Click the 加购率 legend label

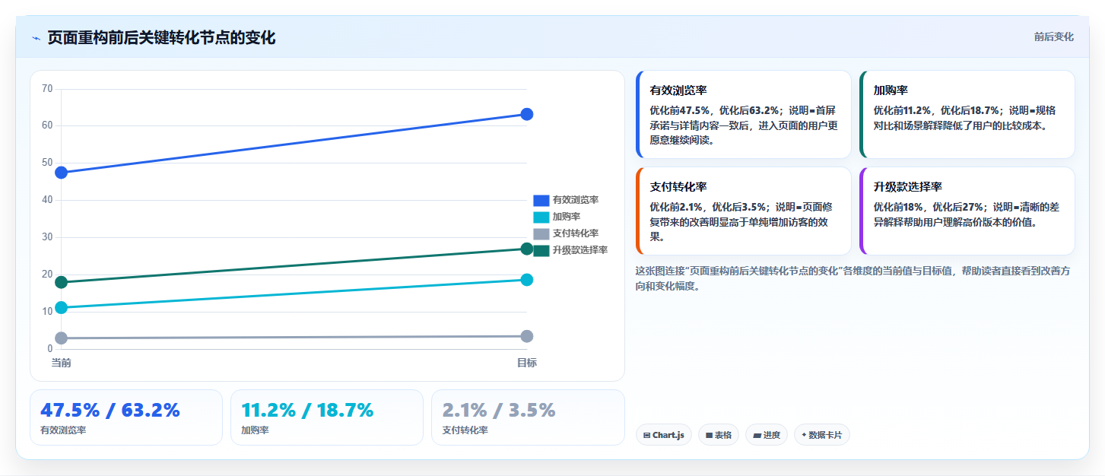click(x=567, y=217)
